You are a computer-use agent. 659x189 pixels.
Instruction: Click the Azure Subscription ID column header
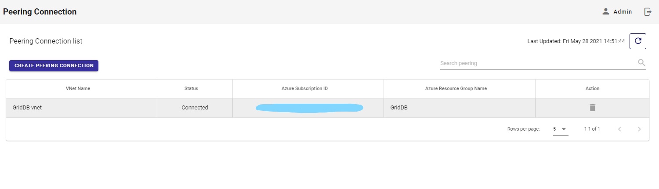(304, 88)
